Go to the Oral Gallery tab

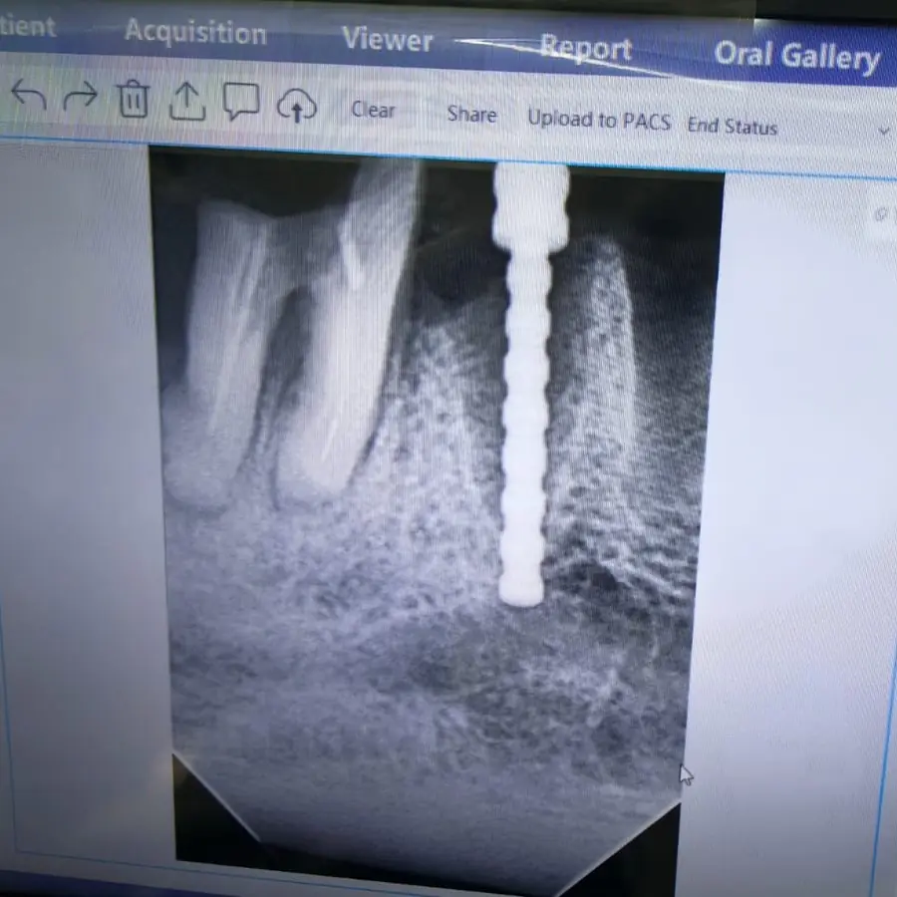[x=797, y=57]
